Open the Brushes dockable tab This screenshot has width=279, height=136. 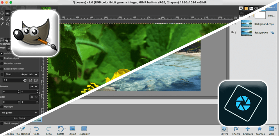tap(241, 8)
